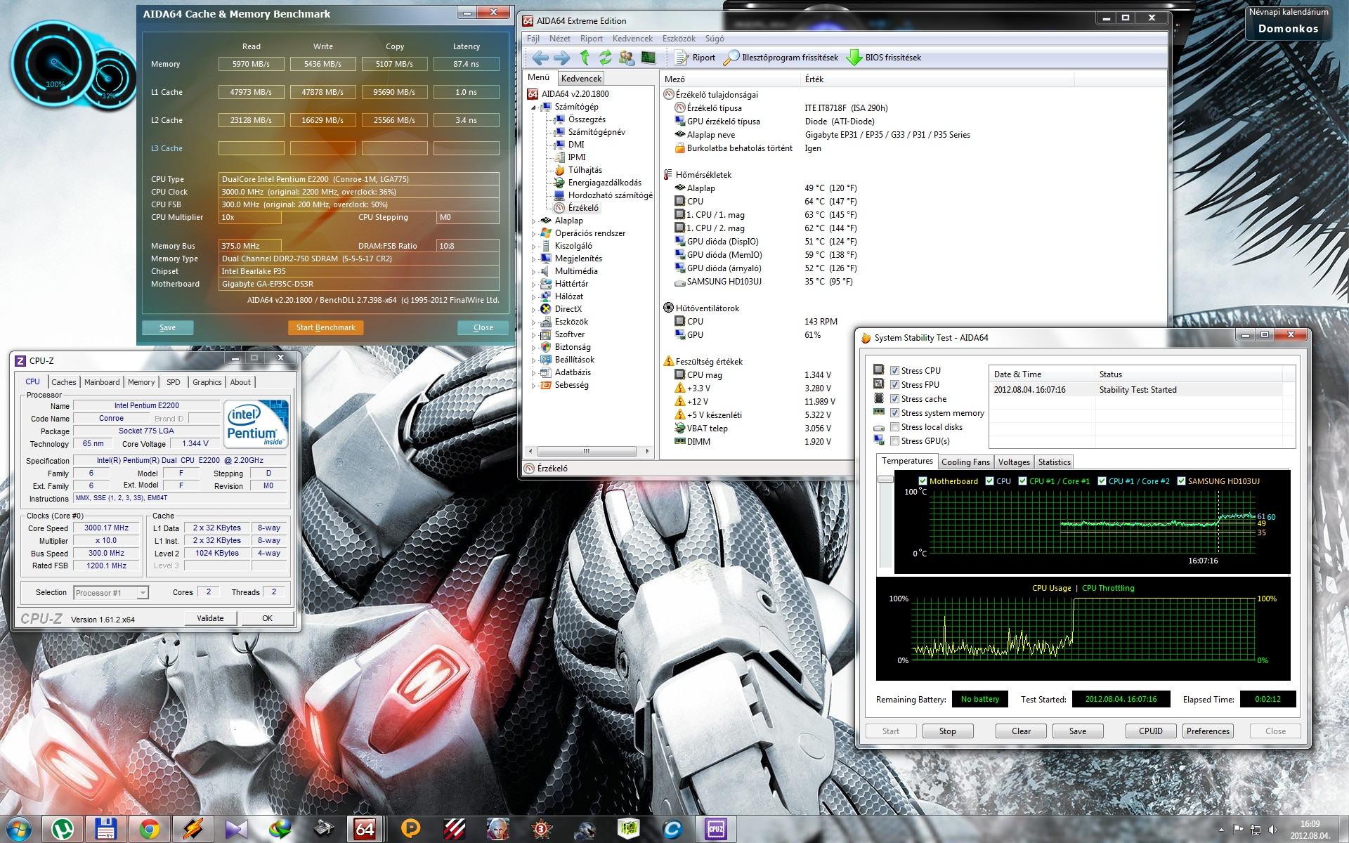Open the orange P taskbar icon
This screenshot has width=1349, height=843.
coord(410,830)
